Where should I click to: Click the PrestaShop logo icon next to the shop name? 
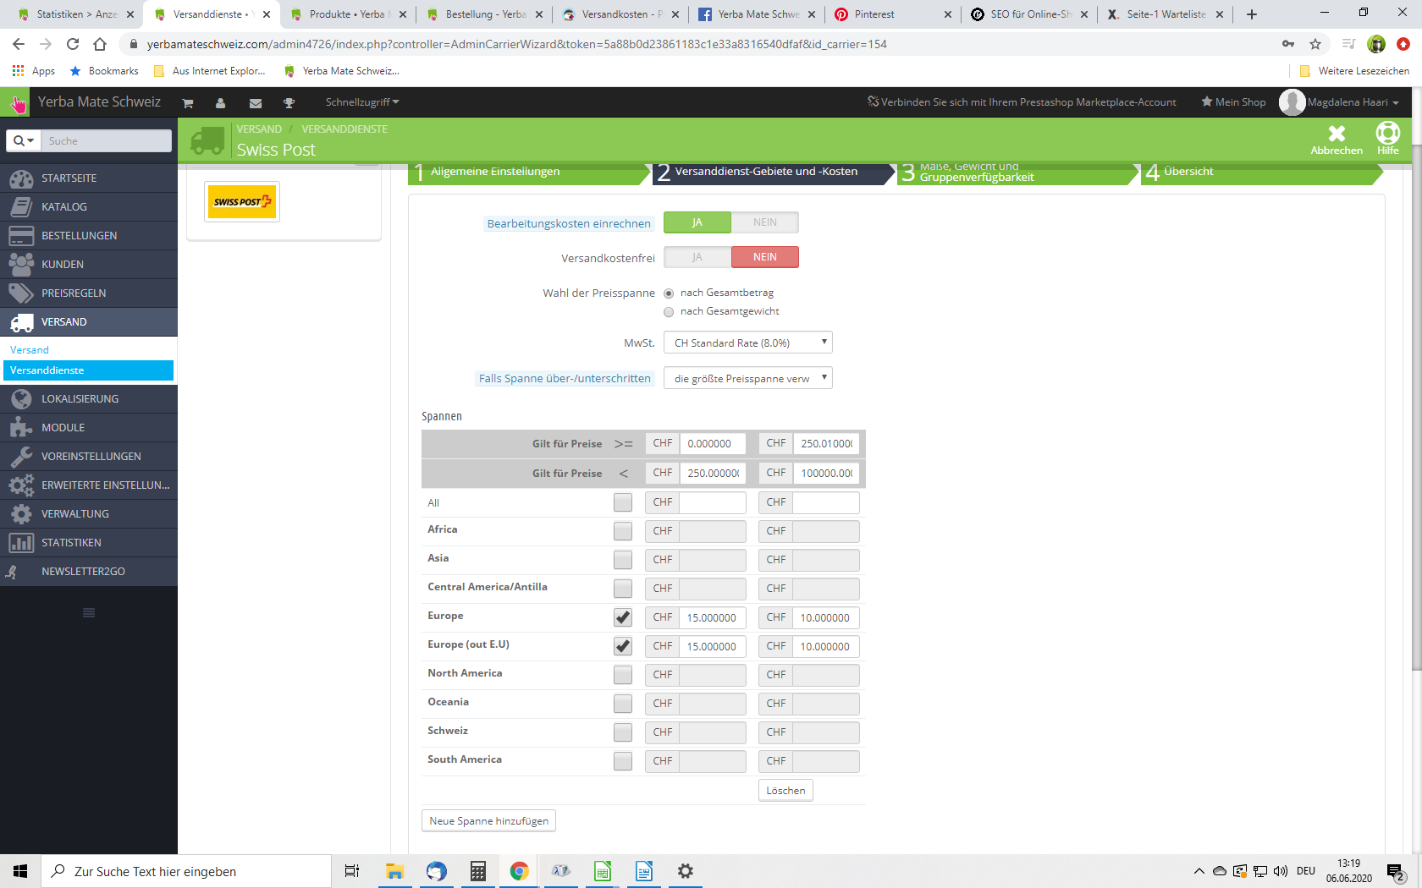click(17, 103)
